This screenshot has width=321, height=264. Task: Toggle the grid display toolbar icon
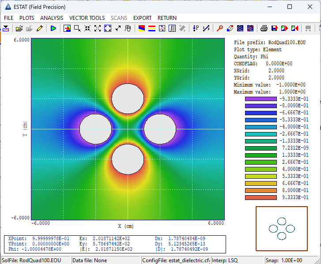[172, 28]
